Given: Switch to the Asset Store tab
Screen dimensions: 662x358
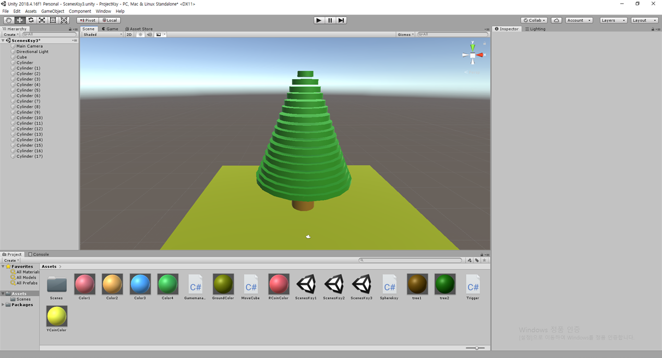Looking at the screenshot, I should click(139, 29).
